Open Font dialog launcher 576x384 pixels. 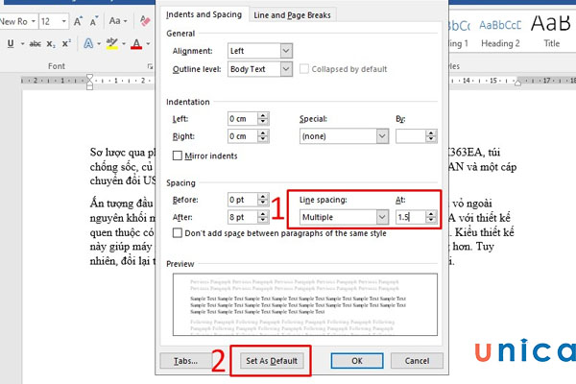pos(150,66)
